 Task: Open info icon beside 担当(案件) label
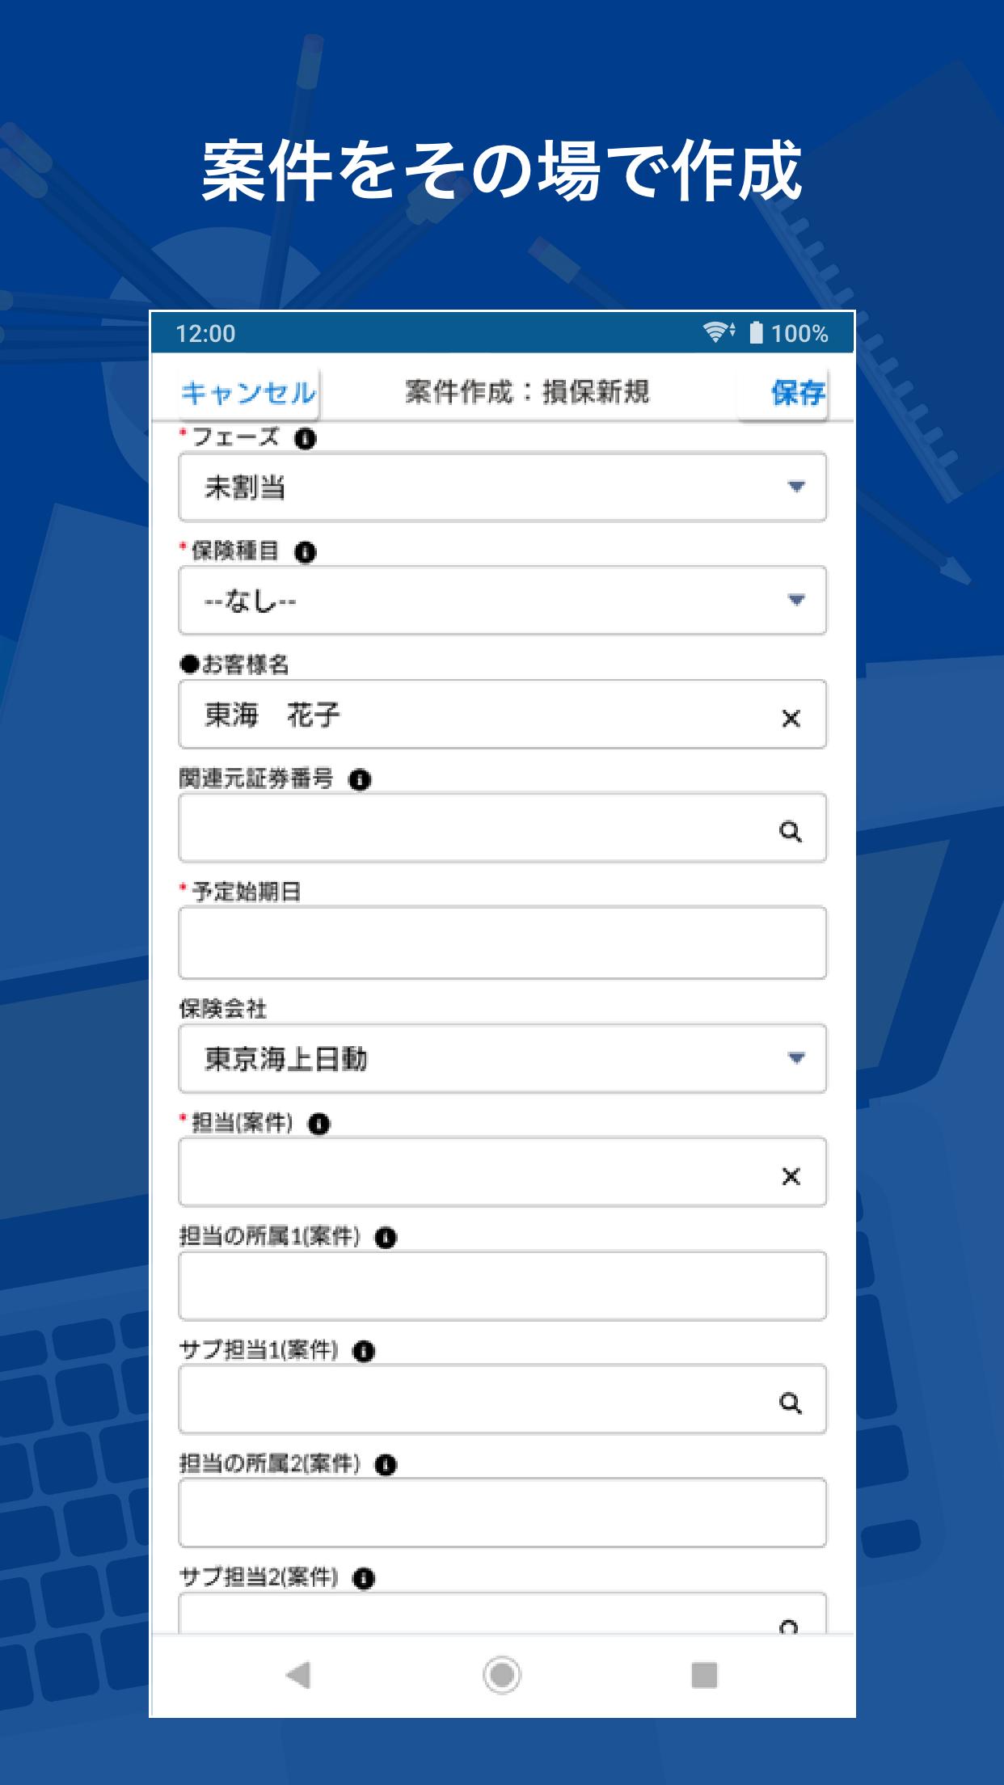(319, 1124)
